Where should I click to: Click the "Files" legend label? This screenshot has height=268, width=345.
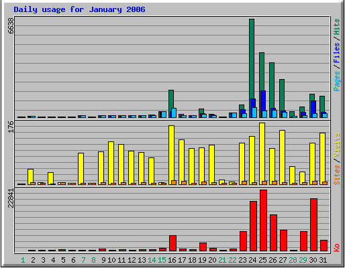point(336,53)
